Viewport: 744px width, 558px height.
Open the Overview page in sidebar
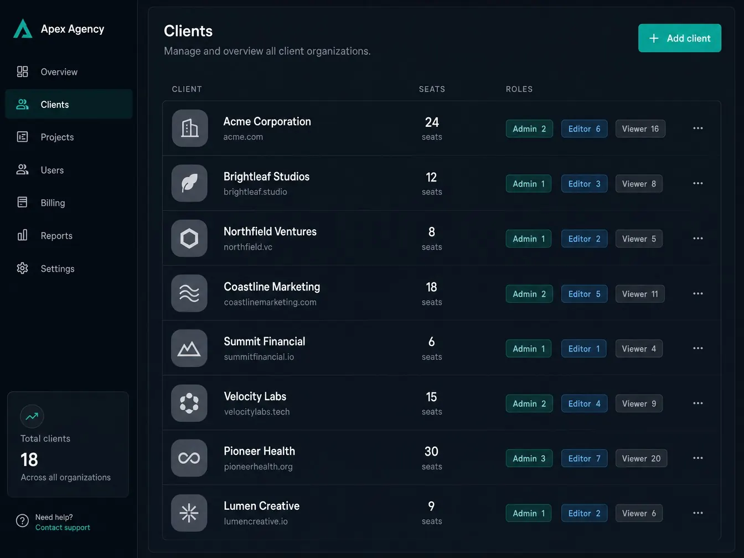pos(69,72)
